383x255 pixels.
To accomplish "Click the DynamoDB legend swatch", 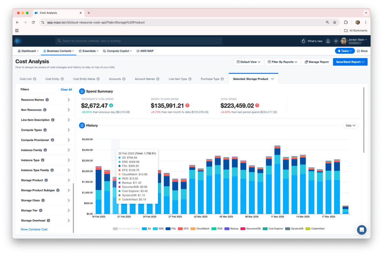I will tap(288, 229).
